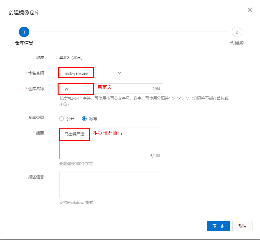
Task: Select step 2 circle 代码源
Action: (237, 32)
